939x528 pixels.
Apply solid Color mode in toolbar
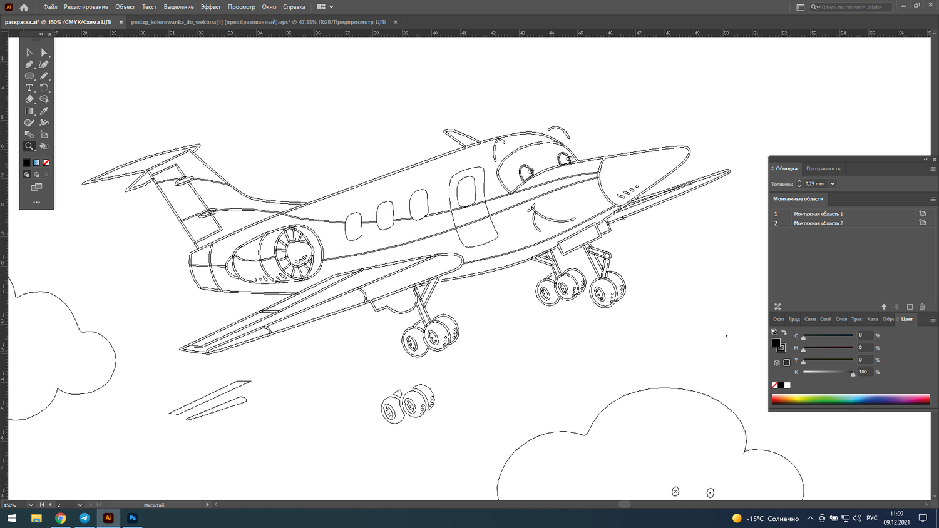coord(27,163)
